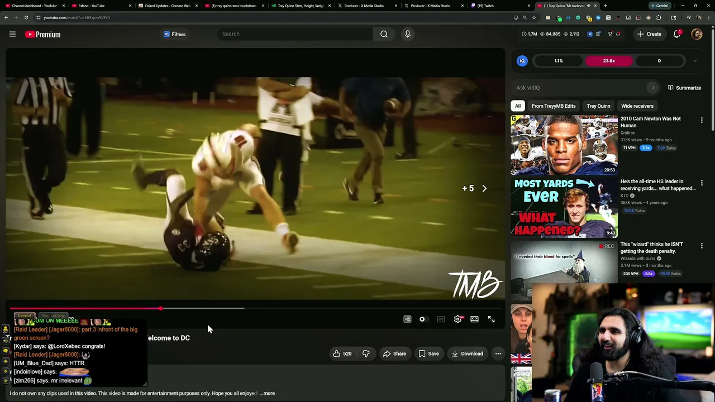Viewport: 715px width, 402px height.
Task: Open the Create menu
Action: point(649,34)
